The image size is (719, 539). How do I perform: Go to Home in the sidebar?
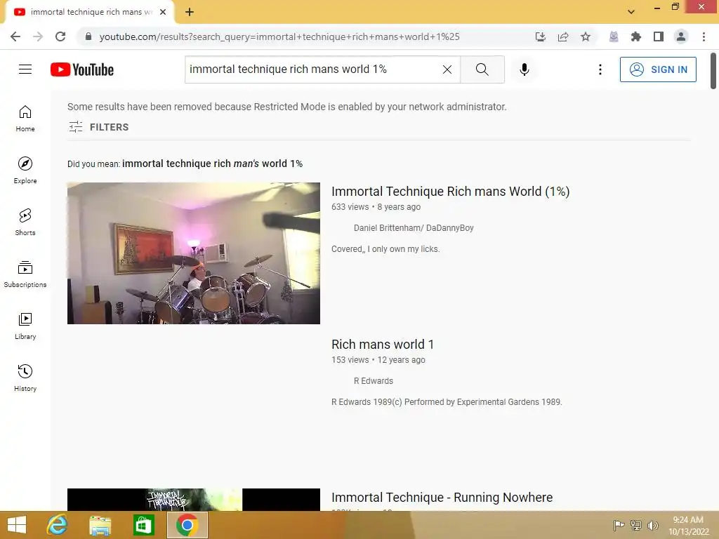25,118
